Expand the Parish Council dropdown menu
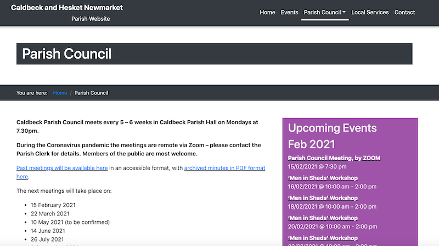This screenshot has height=246, width=439. click(x=325, y=12)
